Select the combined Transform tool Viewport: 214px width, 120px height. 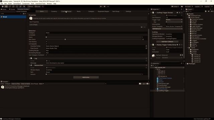[x=20, y=7]
